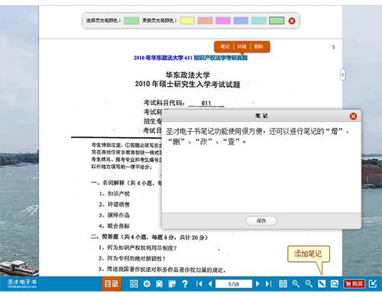Open the thumbnail grid view icon
Image resolution: width=382 pixels, height=297 pixels.
pyautogui.click(x=134, y=283)
